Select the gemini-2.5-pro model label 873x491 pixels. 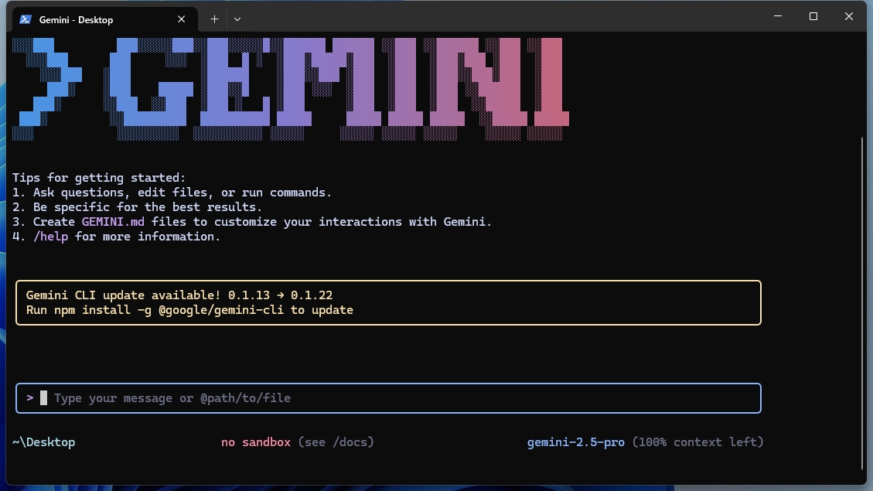pos(575,442)
